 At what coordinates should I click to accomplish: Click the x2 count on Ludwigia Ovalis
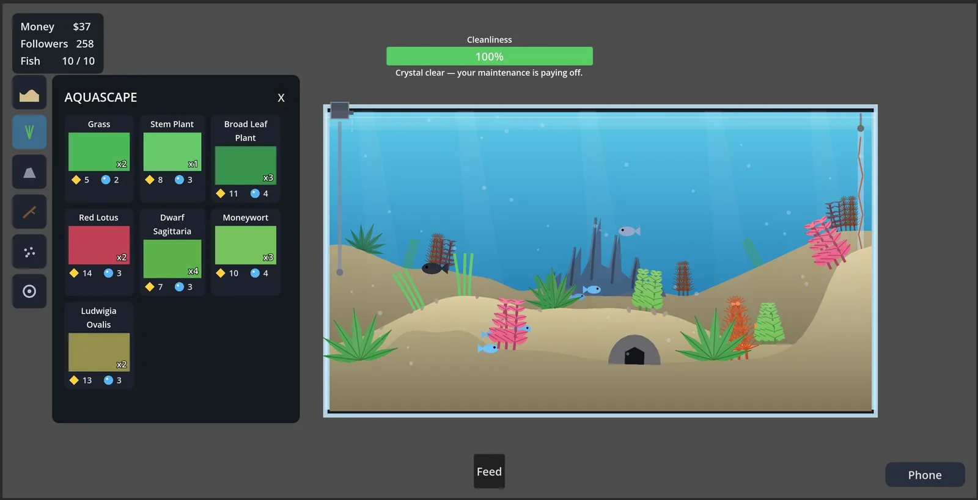(122, 364)
